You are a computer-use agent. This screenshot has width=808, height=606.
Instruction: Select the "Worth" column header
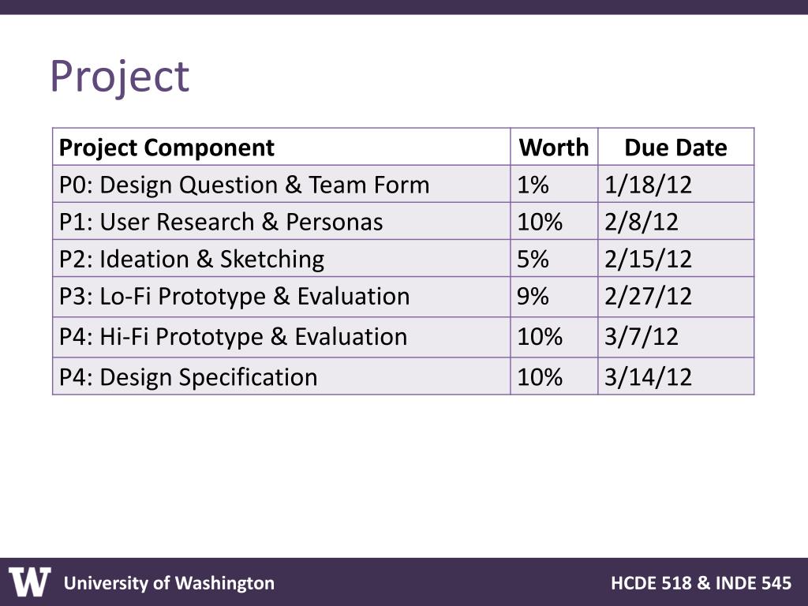(x=554, y=148)
